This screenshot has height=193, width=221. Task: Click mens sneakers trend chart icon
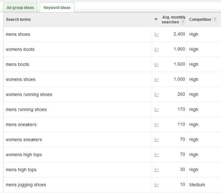click(x=157, y=125)
